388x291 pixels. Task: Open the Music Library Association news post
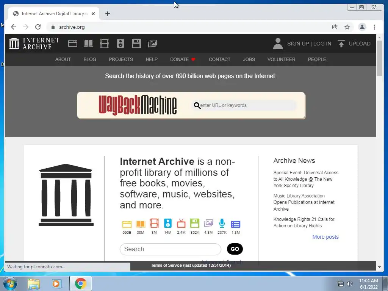tap(304, 202)
